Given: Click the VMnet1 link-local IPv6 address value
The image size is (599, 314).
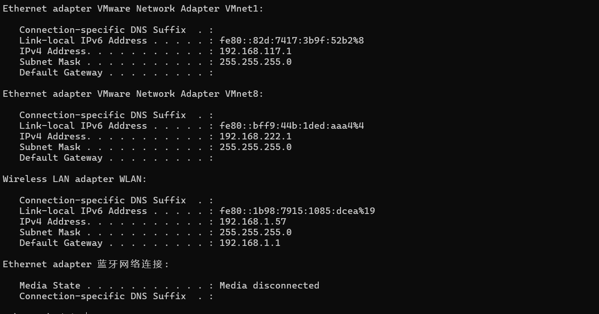Looking at the screenshot, I should (x=291, y=40).
